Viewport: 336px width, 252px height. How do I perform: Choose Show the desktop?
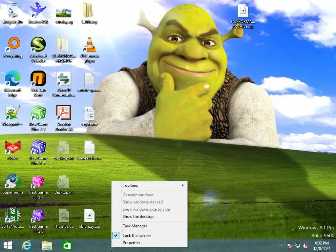point(150,217)
